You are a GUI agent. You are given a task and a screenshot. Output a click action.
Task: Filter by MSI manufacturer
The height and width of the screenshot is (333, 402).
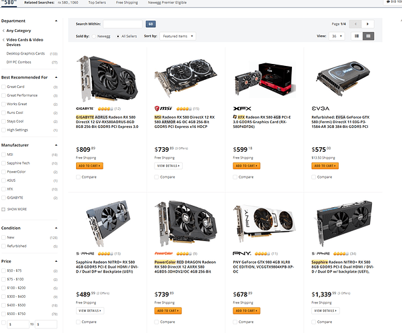point(3,155)
